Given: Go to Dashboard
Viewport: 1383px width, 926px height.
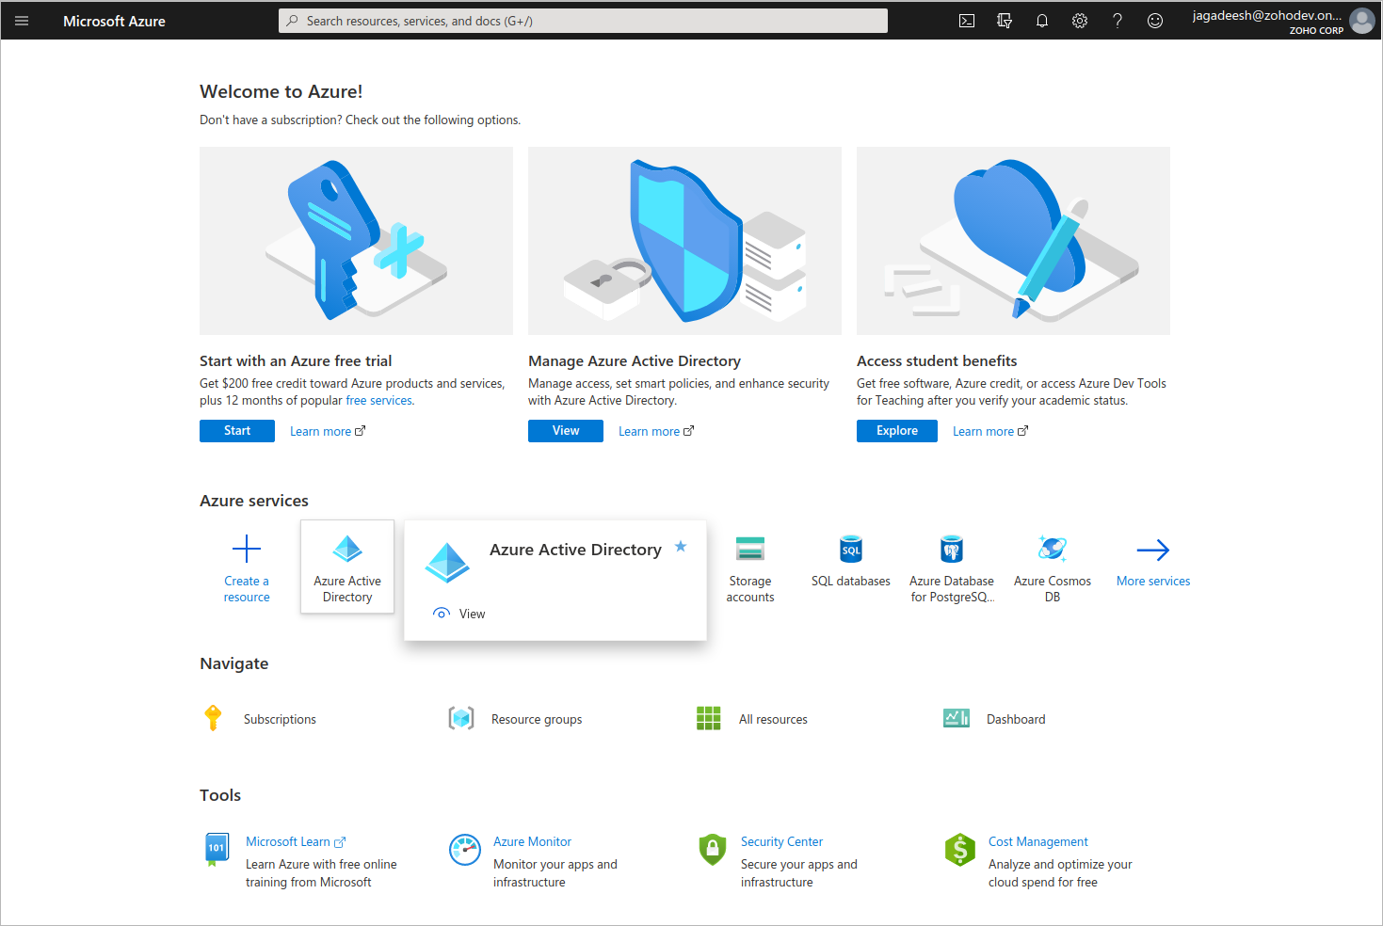Looking at the screenshot, I should tap(1016, 720).
